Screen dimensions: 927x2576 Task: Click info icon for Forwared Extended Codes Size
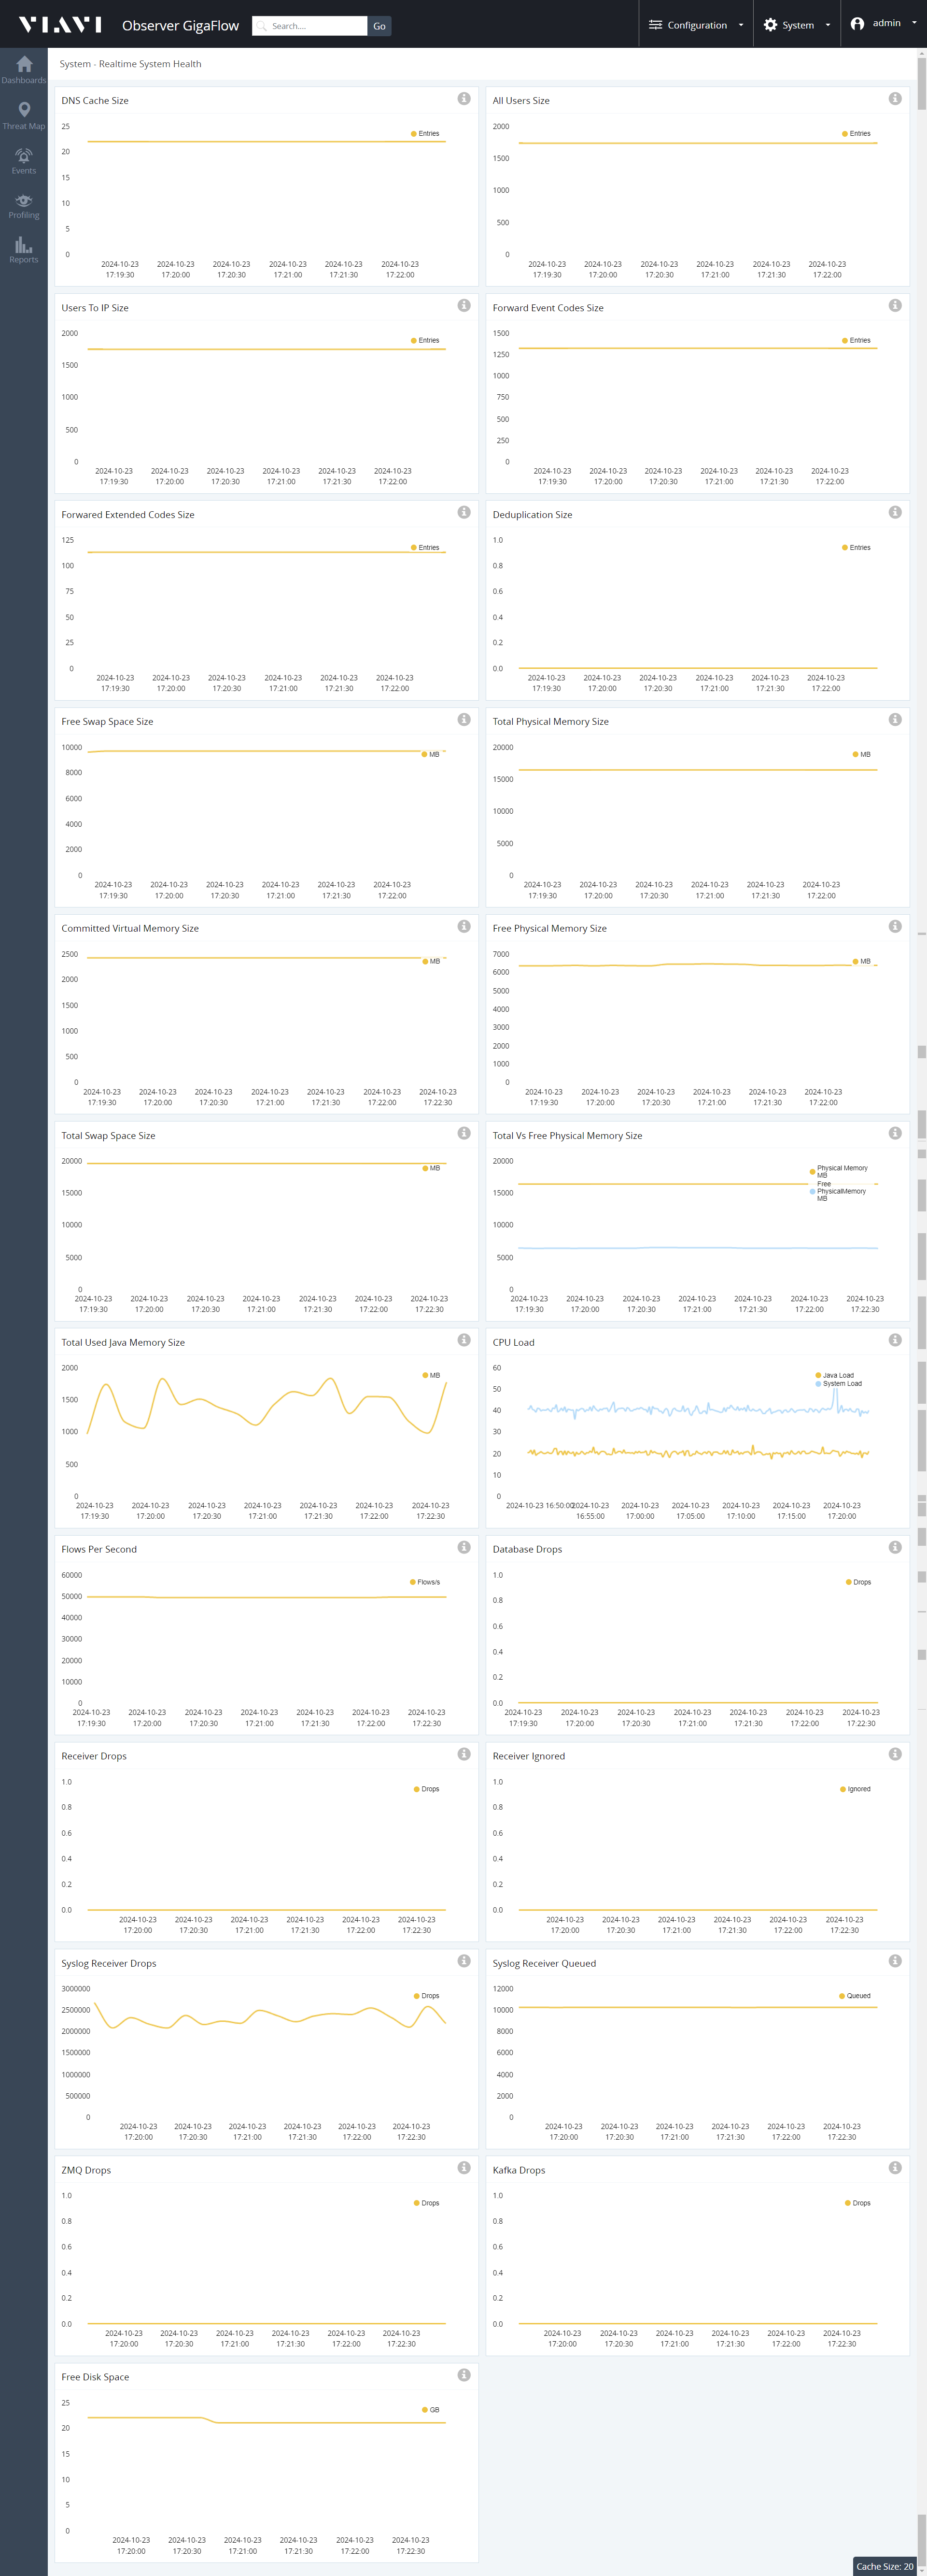[x=463, y=513]
